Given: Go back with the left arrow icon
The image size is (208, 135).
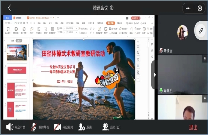Looking at the screenshot, I should click(x=9, y=8).
